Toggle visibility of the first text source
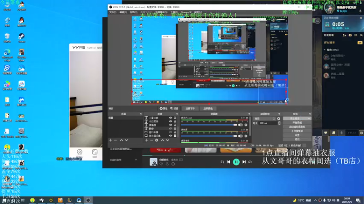 point(171,118)
